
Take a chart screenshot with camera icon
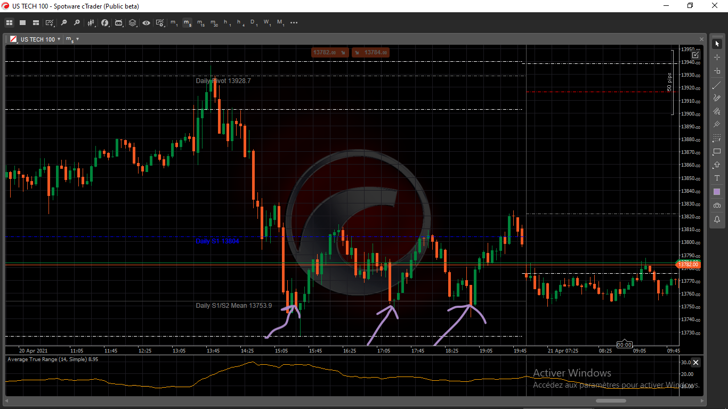pos(717,206)
